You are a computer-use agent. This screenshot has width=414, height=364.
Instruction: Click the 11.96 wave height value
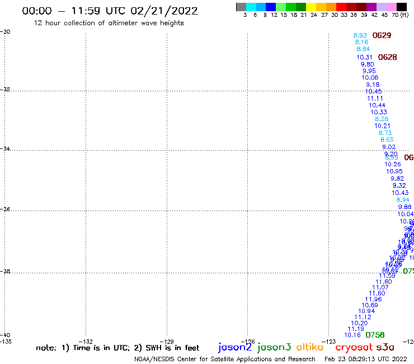coord(374,299)
